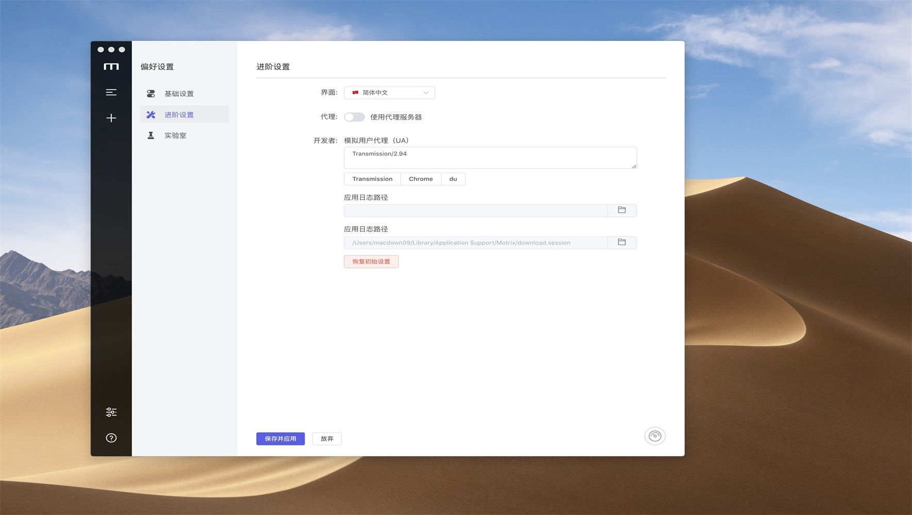Click the 应用日志路径 label above the download.session path

pos(366,229)
